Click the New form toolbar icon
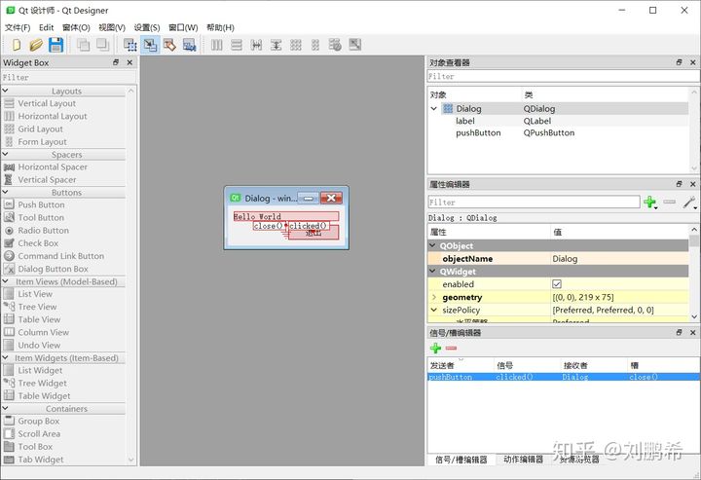 coord(17,45)
